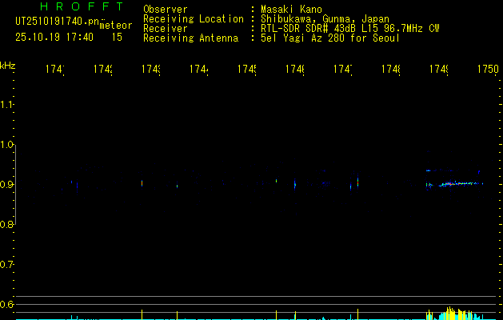Click the observer name Masaki Kano
Screen dimensions: 503x320
point(291,9)
